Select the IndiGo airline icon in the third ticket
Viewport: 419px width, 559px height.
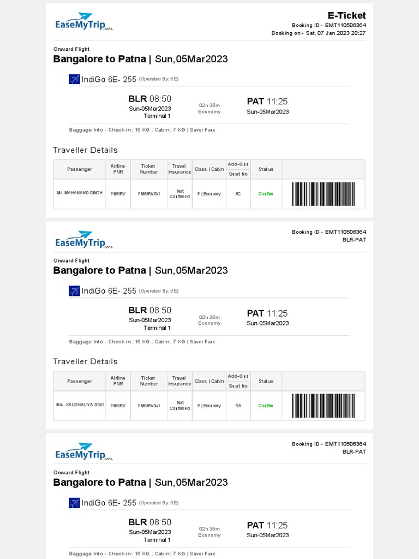[x=74, y=503]
